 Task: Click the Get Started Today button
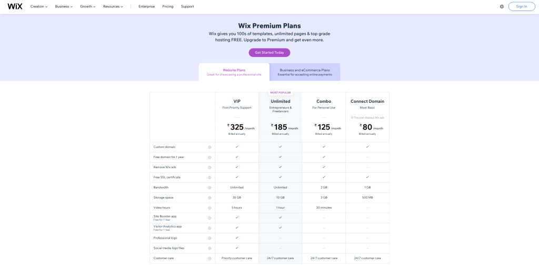pos(269,53)
